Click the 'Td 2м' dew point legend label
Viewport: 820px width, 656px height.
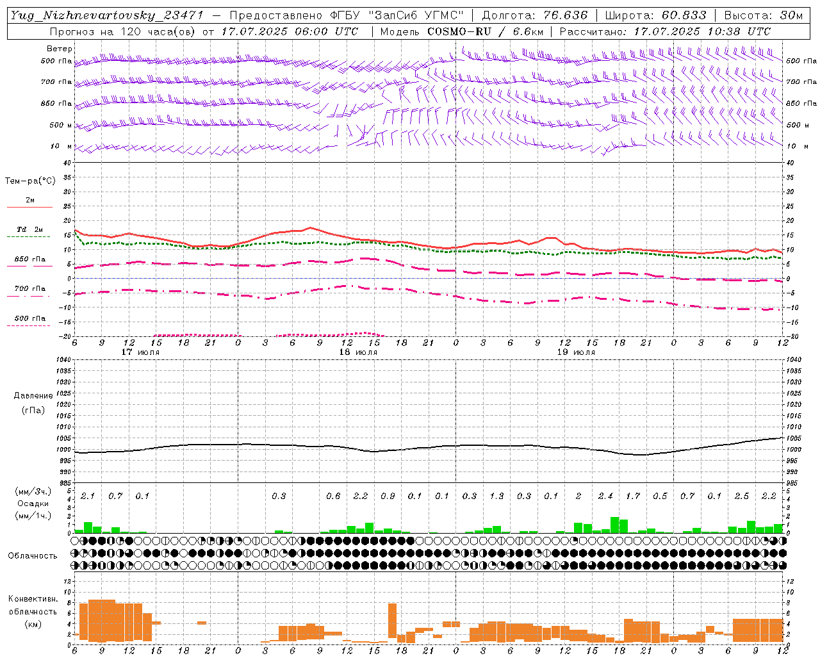tap(30, 229)
